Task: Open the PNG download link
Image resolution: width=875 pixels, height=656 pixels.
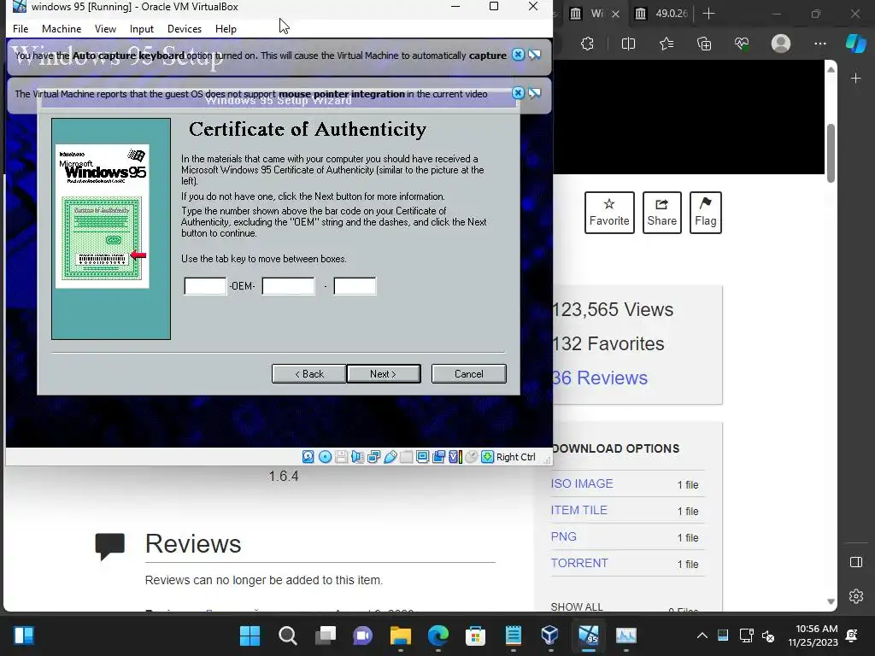Action: (x=564, y=536)
